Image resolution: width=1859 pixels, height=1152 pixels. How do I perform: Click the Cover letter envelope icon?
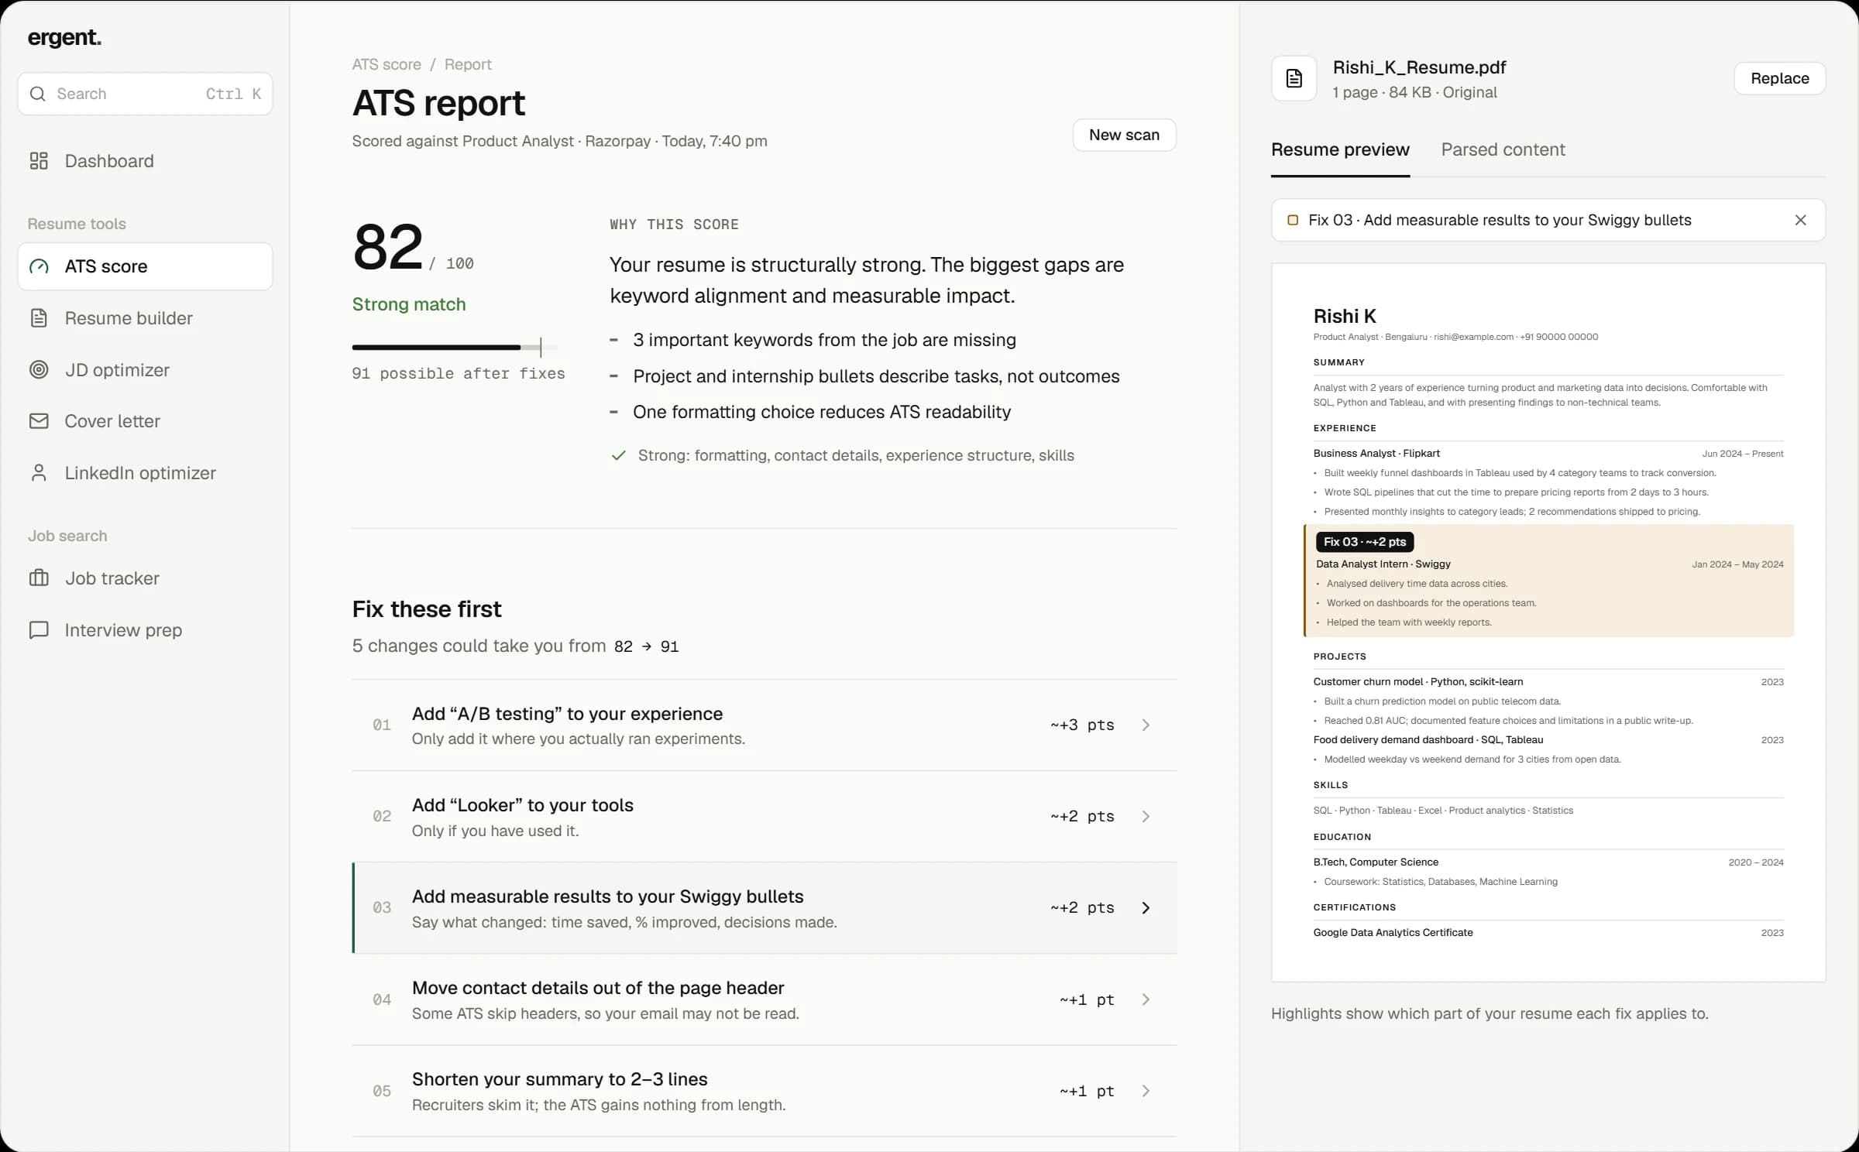[x=39, y=421]
